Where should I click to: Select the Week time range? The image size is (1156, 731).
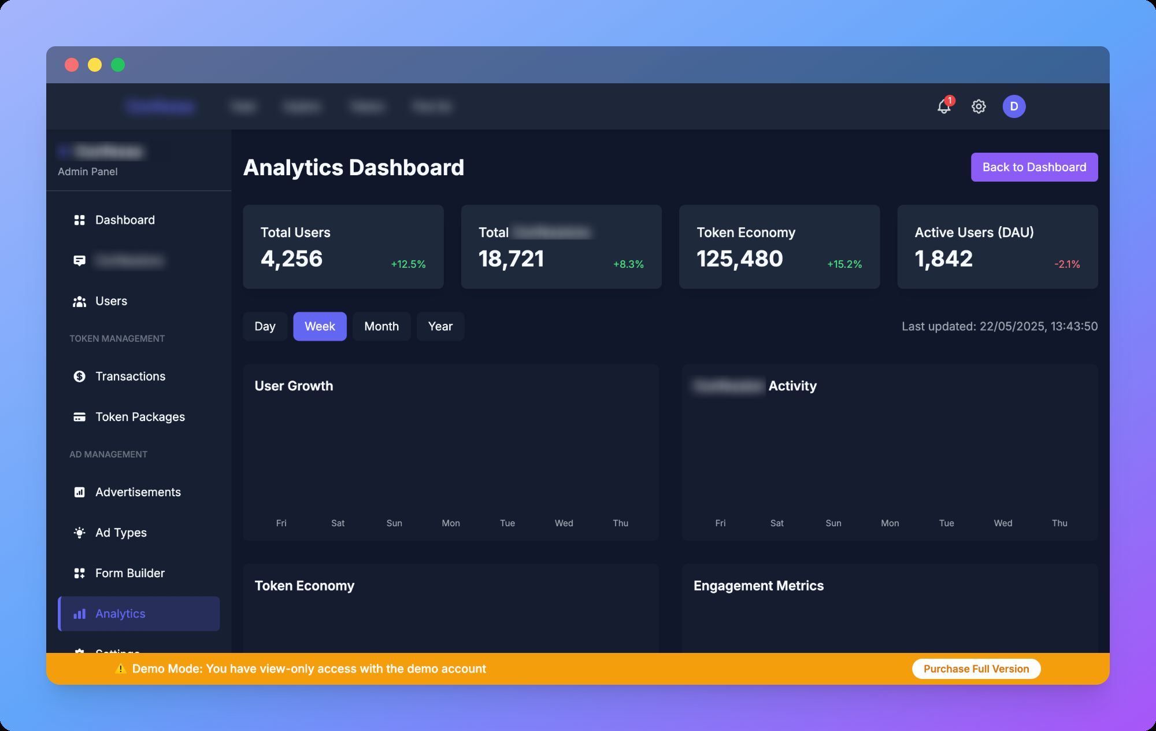320,326
